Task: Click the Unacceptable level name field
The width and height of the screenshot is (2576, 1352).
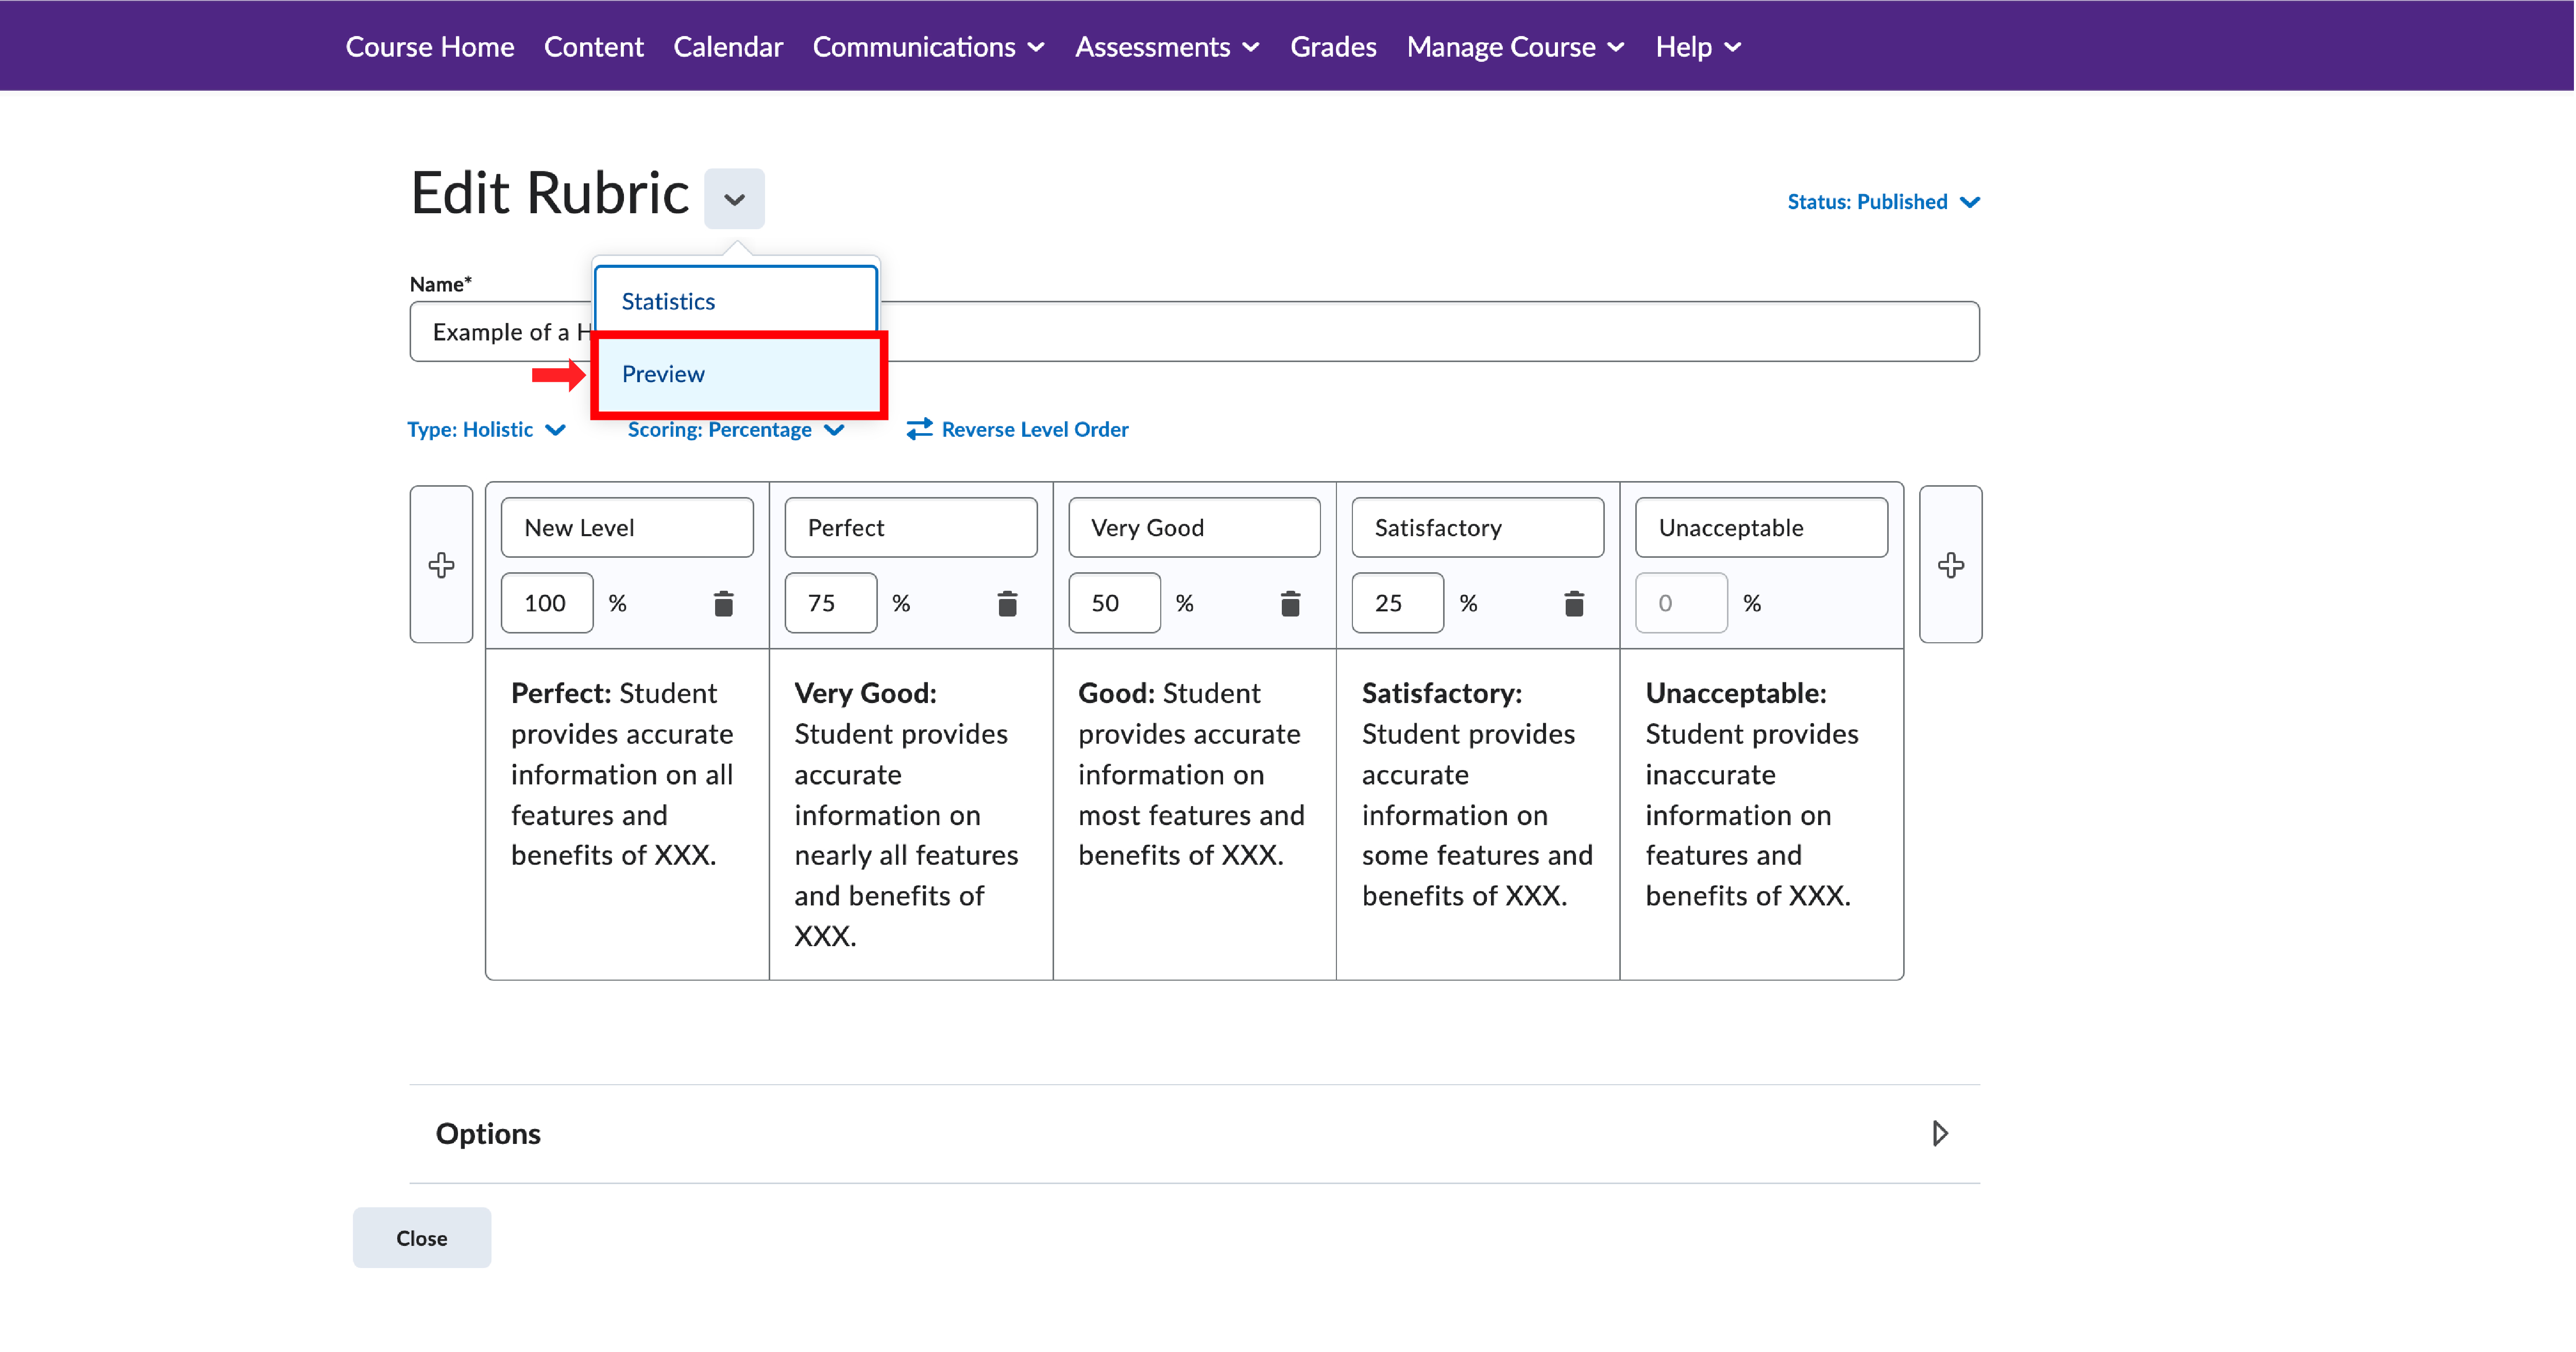Action: pos(1760,527)
